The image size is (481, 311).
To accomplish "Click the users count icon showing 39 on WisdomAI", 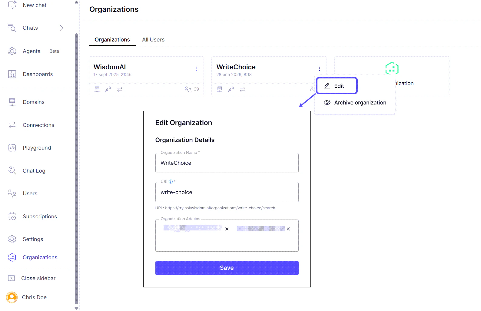I will tap(188, 89).
